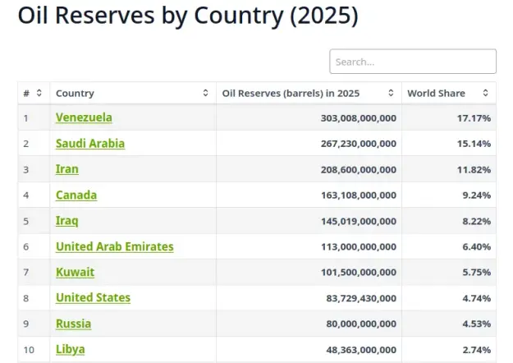This screenshot has width=513, height=363.
Task: Sort table by rank number arrows
Action: pos(39,93)
